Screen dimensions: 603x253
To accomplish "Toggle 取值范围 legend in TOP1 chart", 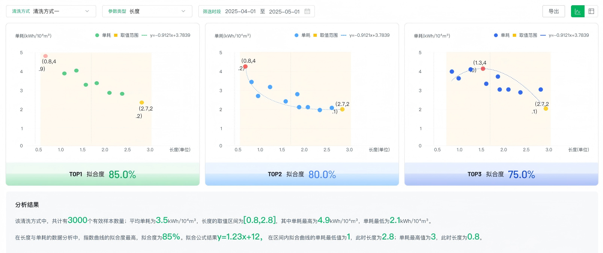I will point(126,35).
